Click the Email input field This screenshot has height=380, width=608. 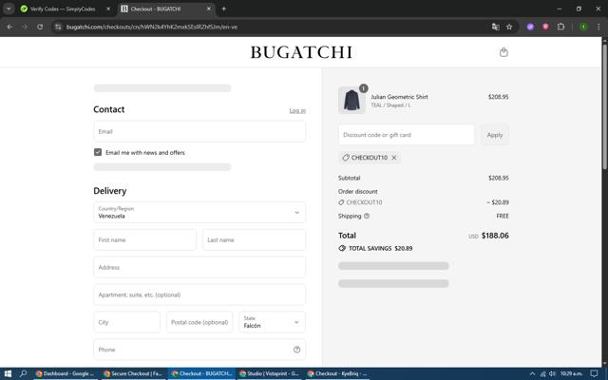pyautogui.click(x=199, y=131)
